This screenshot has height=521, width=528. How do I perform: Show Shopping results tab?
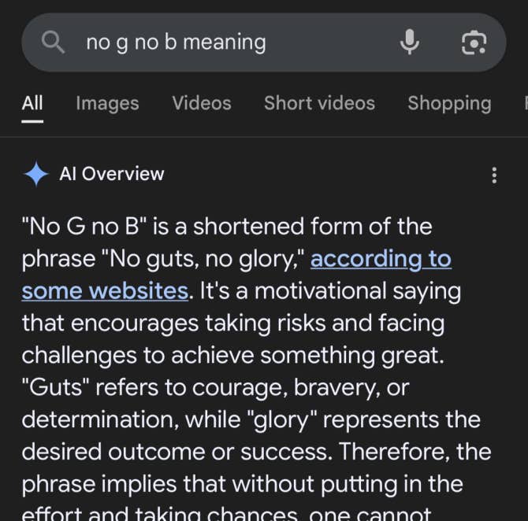click(x=449, y=103)
